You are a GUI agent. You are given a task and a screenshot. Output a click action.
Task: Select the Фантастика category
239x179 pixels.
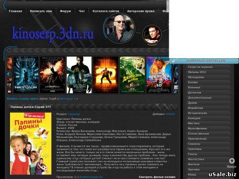click(x=196, y=159)
